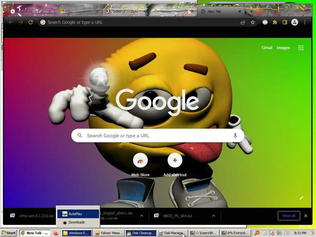
Task: Open the Chrome three-dot menu
Action: tap(305, 22)
